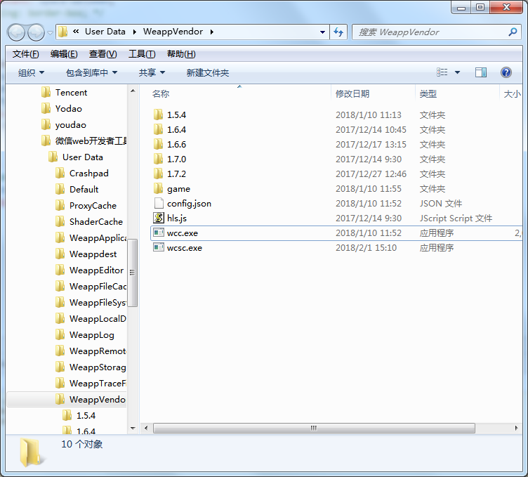528x477 pixels.
Task: Click the blue help question mark icon
Action: point(506,72)
